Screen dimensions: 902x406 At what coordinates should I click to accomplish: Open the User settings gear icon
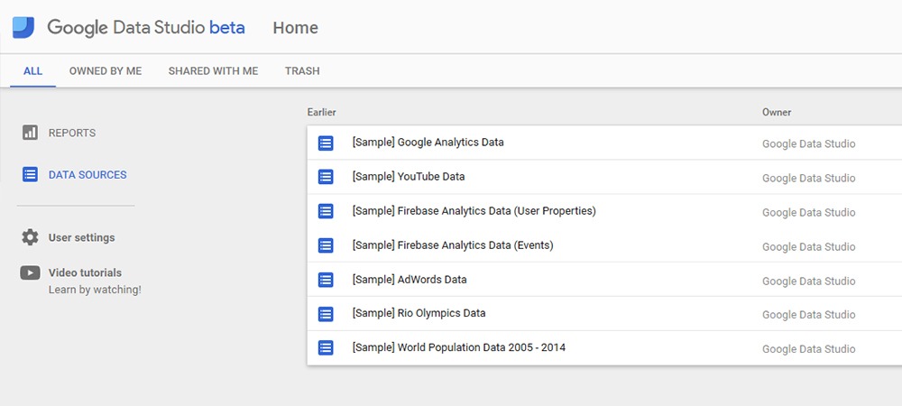(30, 237)
